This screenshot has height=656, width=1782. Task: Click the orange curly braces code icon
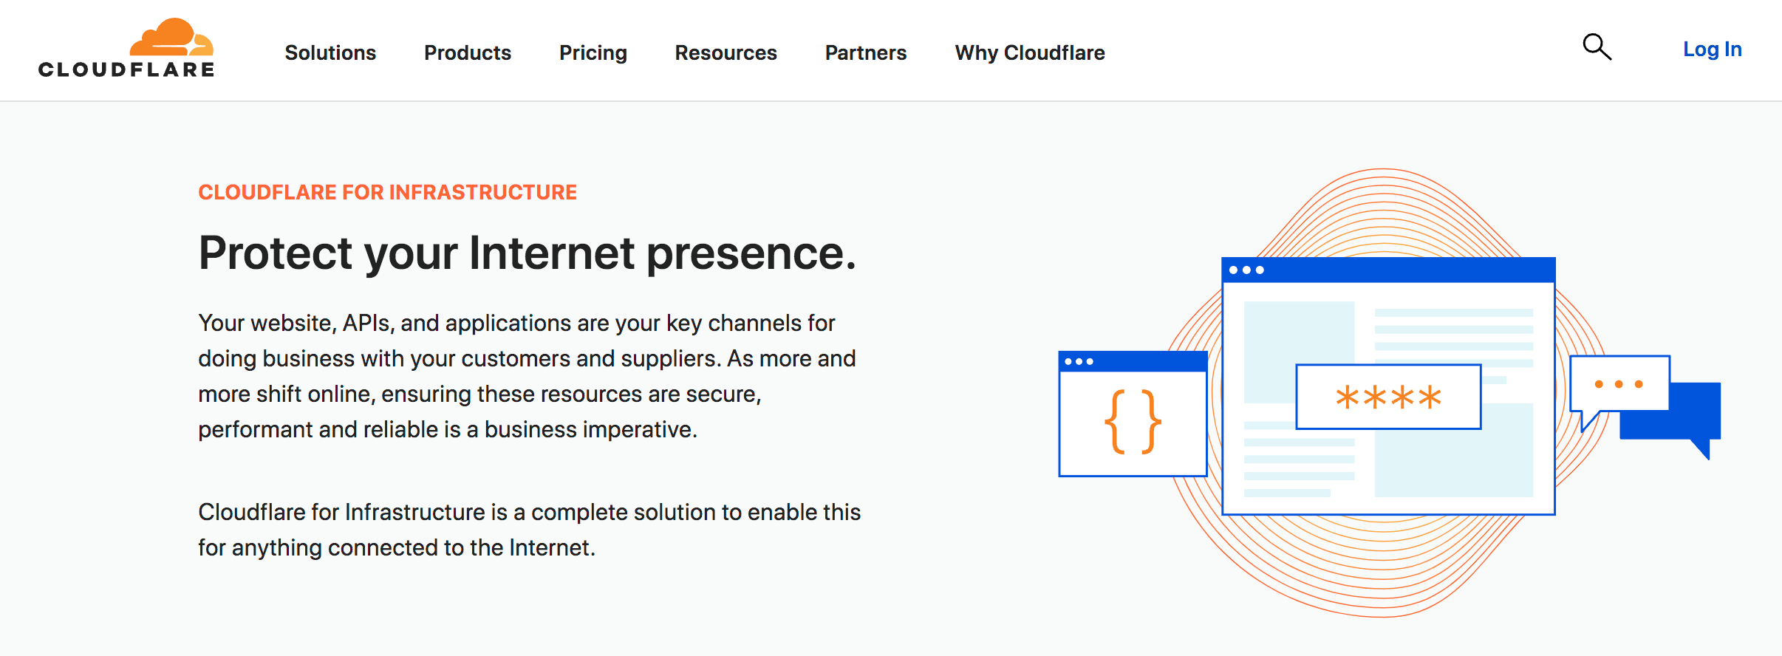click(x=1133, y=422)
